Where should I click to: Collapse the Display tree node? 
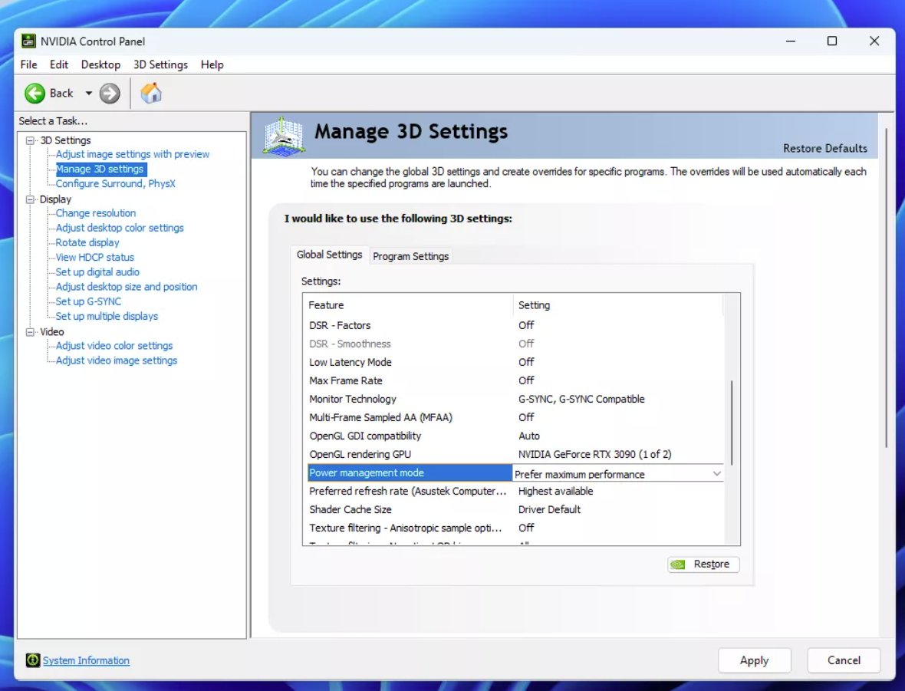point(31,199)
